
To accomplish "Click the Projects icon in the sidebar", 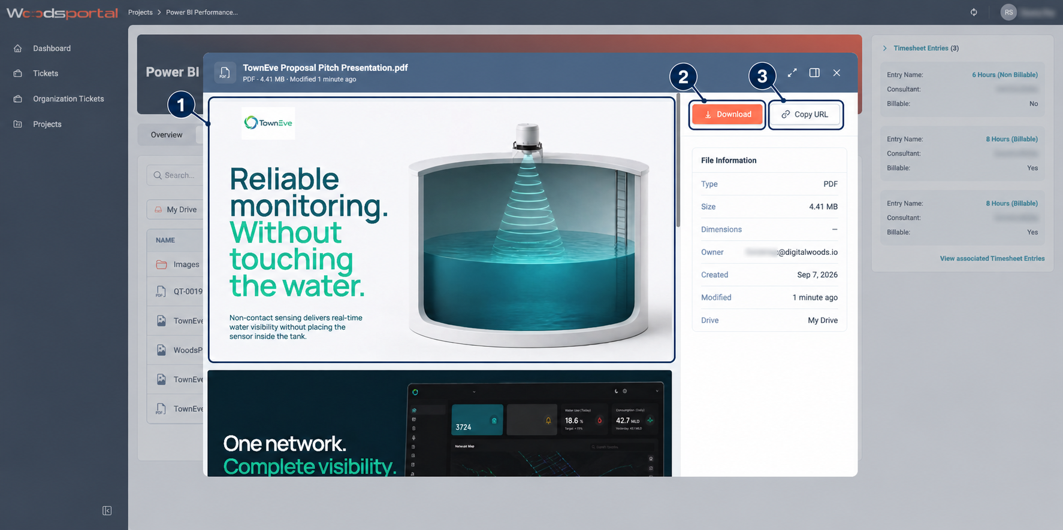I will [x=18, y=124].
